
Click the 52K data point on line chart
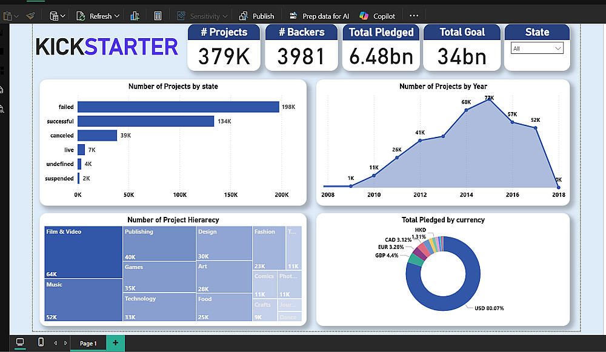[536, 128]
